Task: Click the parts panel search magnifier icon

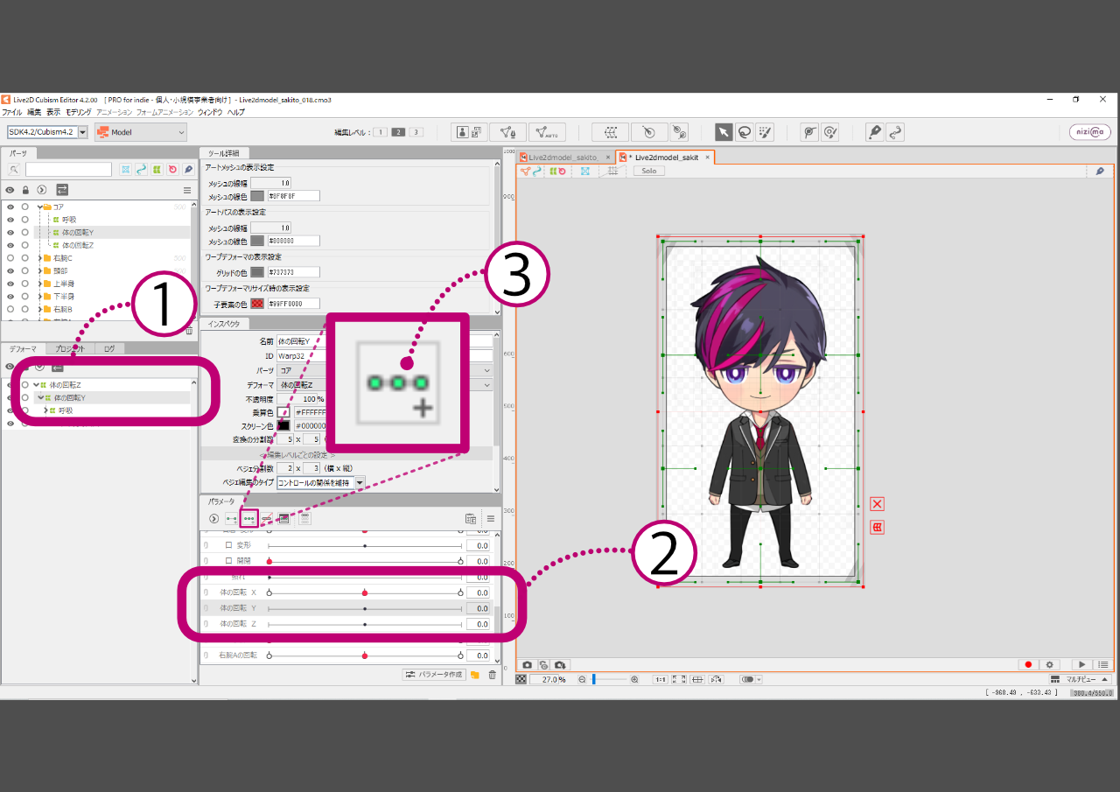Action: (14, 170)
